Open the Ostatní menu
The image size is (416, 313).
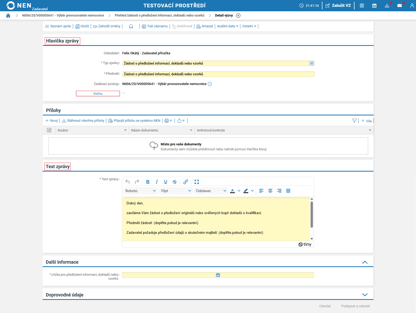(x=249, y=26)
